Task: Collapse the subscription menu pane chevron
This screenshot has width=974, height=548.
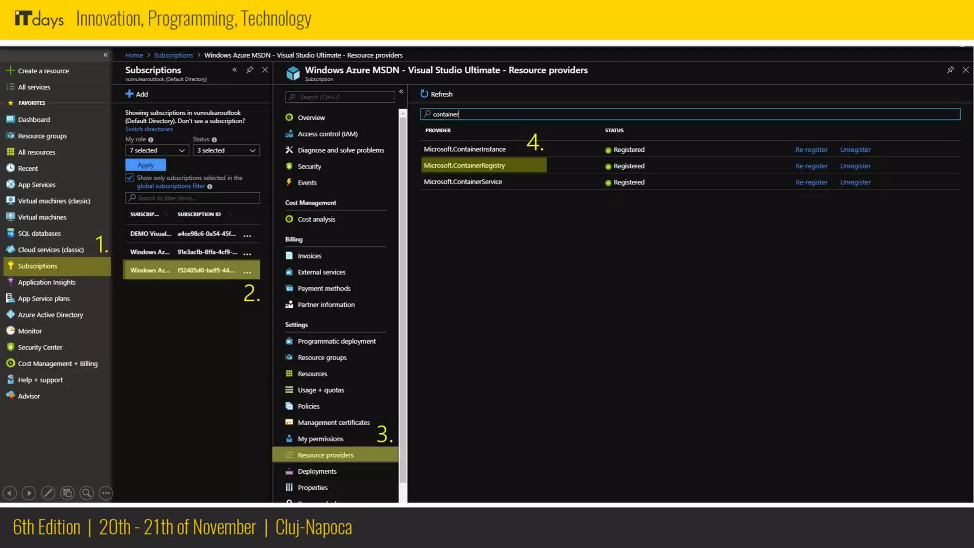Action: coord(401,91)
